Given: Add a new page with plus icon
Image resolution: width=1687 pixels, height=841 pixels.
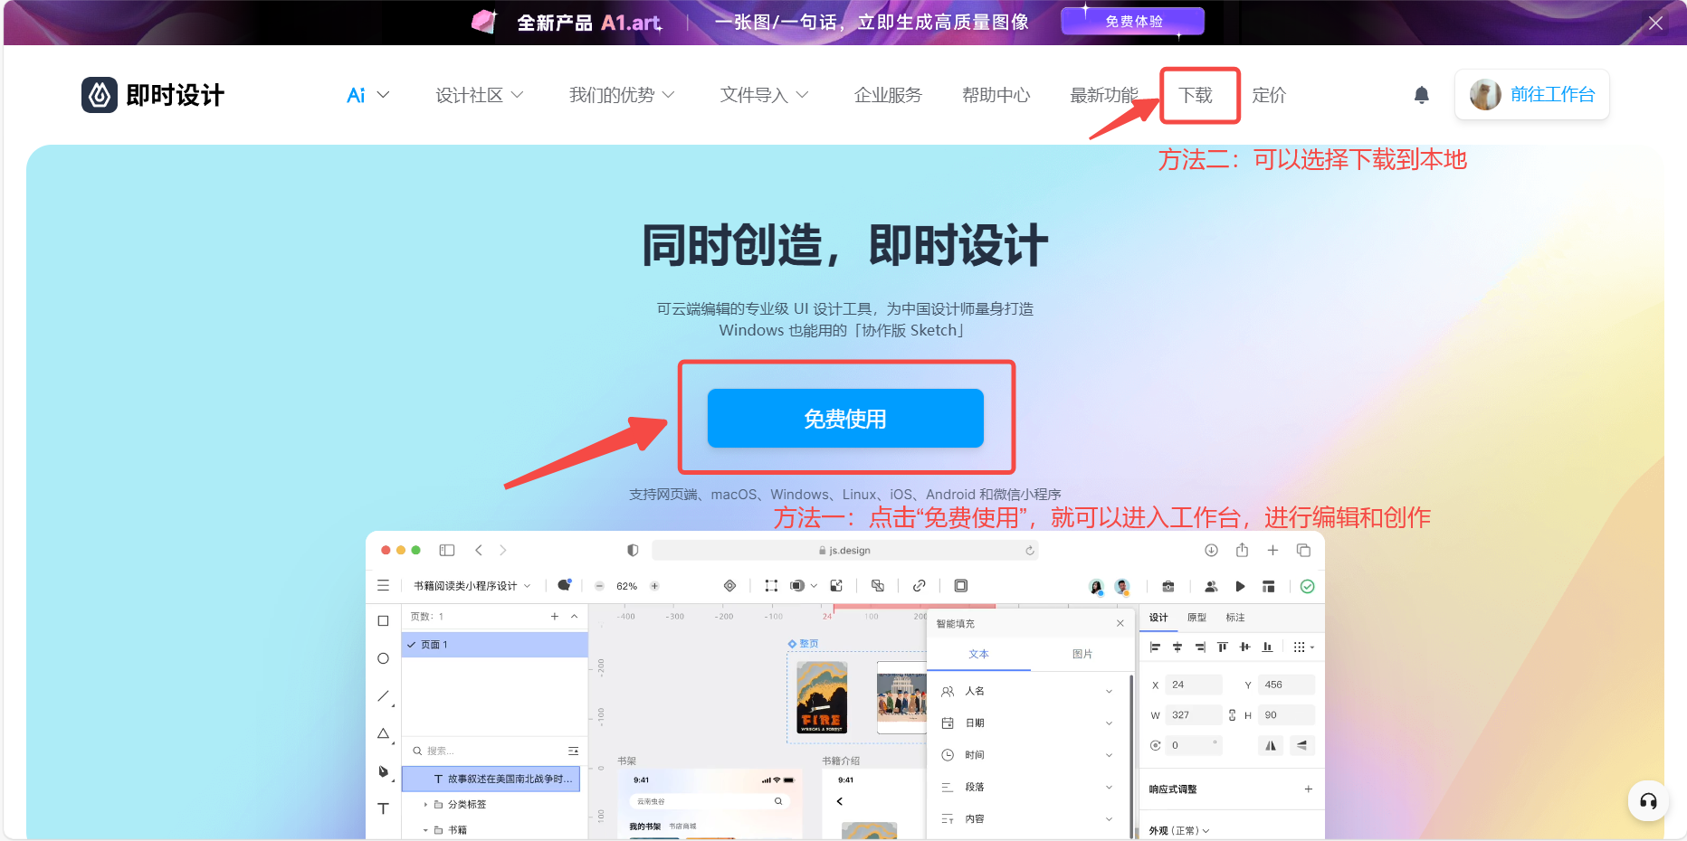Looking at the screenshot, I should [555, 616].
